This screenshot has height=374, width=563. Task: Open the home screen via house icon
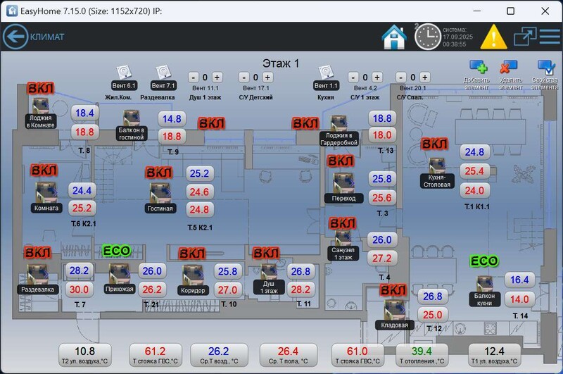pos(394,37)
